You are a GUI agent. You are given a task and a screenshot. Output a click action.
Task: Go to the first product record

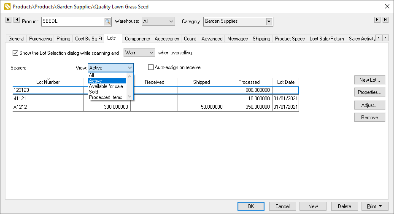pos(8,20)
